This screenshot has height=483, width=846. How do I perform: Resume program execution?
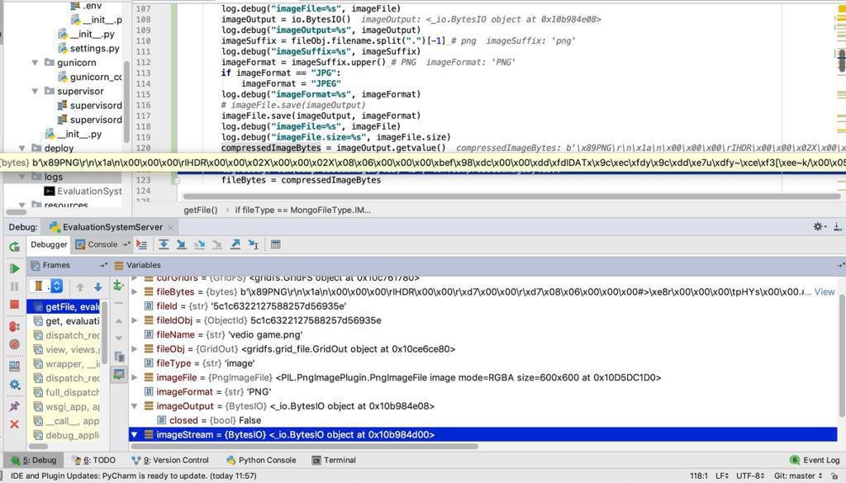click(x=15, y=268)
